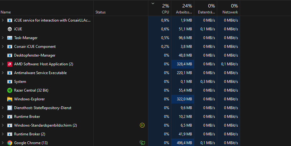
Task: Sort by CPU column header
Action: (160, 8)
